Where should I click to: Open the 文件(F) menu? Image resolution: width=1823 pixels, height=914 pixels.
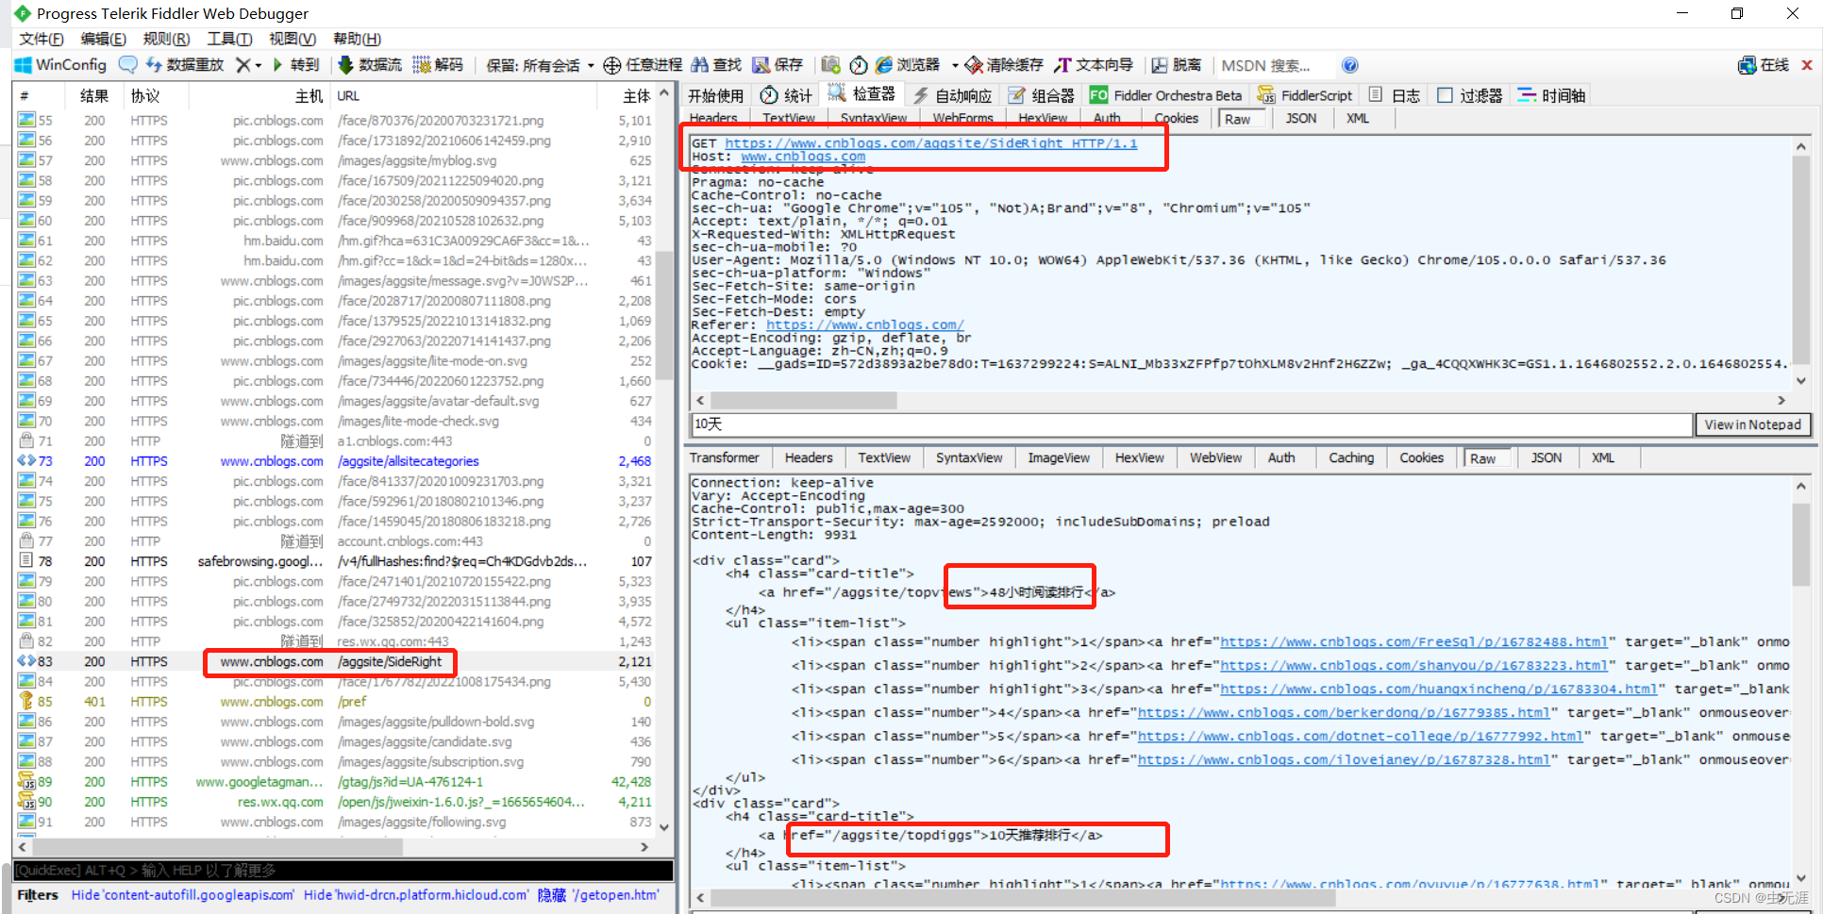click(42, 39)
